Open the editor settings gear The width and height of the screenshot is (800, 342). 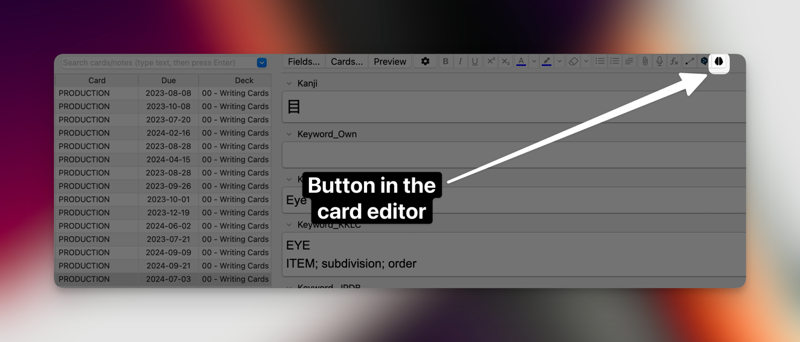[425, 62]
